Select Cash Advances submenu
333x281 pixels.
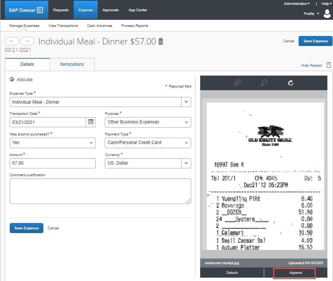click(x=100, y=26)
